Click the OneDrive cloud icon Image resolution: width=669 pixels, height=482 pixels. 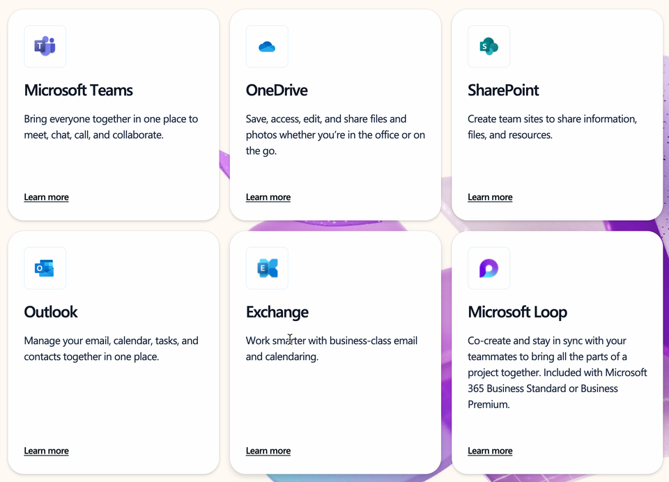click(267, 47)
